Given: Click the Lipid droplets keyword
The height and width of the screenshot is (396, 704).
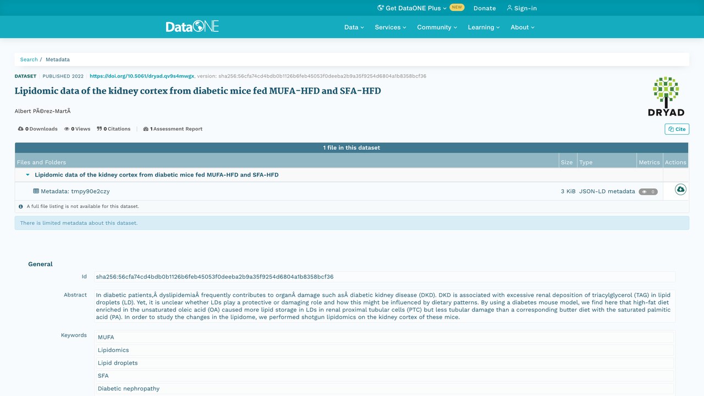Looking at the screenshot, I should click(x=384, y=363).
